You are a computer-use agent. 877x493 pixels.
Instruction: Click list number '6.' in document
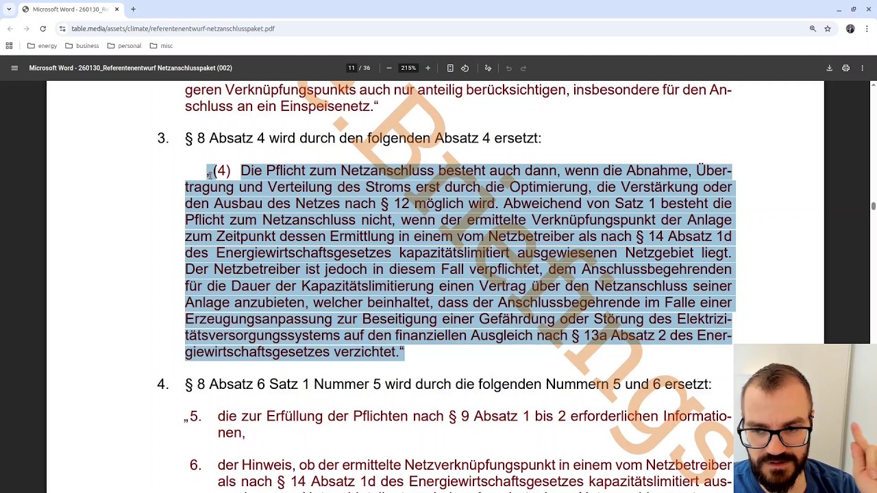tap(195, 466)
